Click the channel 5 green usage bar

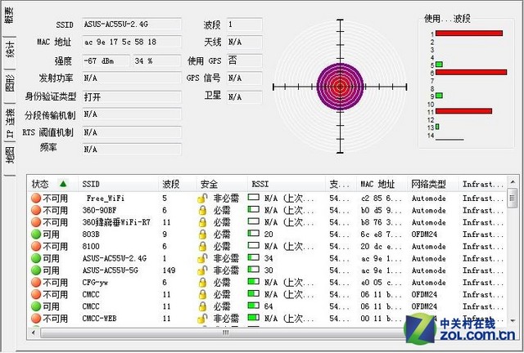click(439, 64)
